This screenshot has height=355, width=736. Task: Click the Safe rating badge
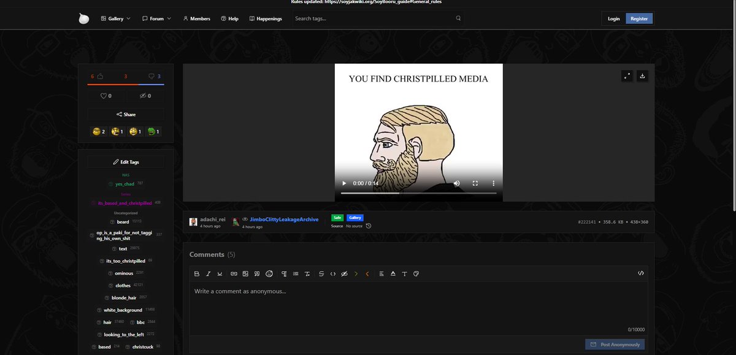click(337, 218)
